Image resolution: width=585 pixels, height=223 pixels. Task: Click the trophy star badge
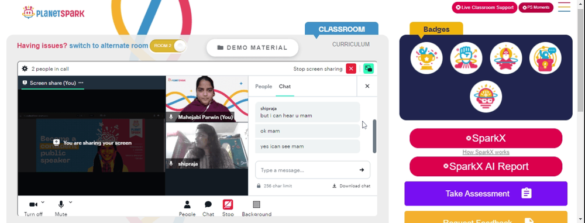tap(426, 58)
